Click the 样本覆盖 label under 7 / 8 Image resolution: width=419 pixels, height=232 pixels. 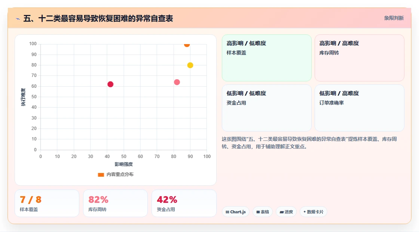point(29,210)
